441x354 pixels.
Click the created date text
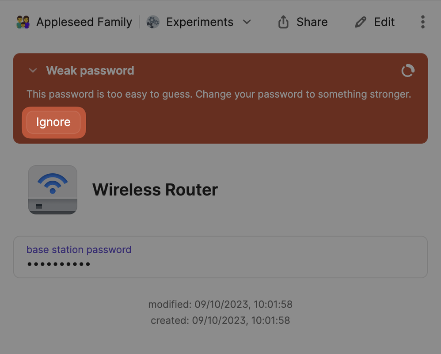click(x=220, y=320)
